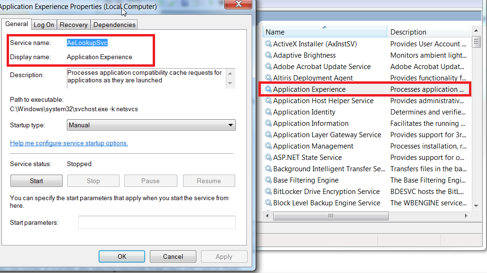Click the Adaptive Brightness description cell
This screenshot has width=487, height=273.
click(x=428, y=55)
